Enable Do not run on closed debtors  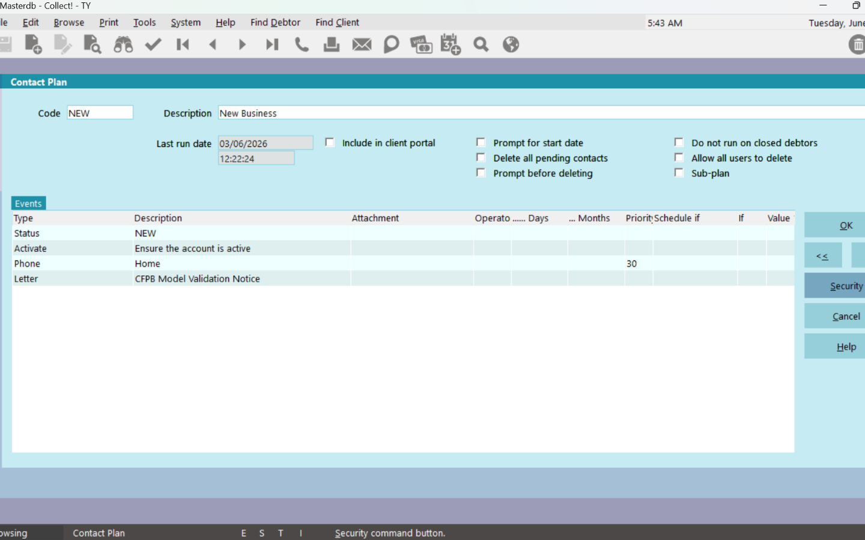click(x=679, y=142)
